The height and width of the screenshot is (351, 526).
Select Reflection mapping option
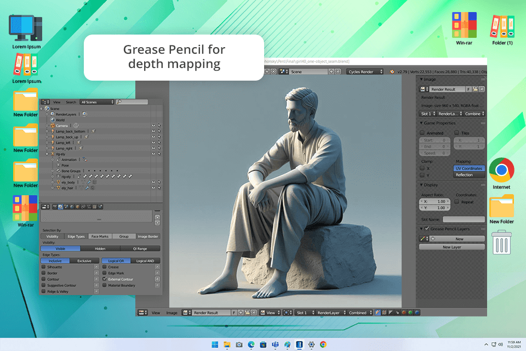tap(469, 175)
